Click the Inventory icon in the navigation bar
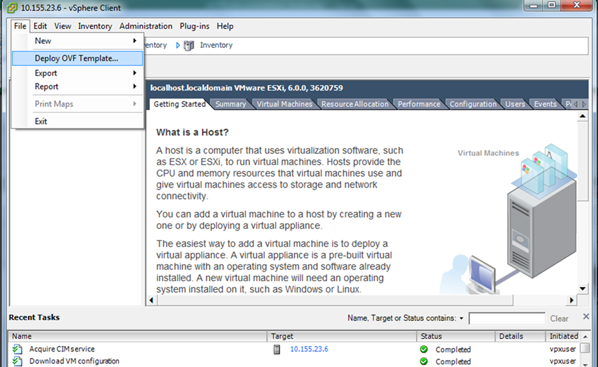The image size is (598, 367). click(189, 46)
